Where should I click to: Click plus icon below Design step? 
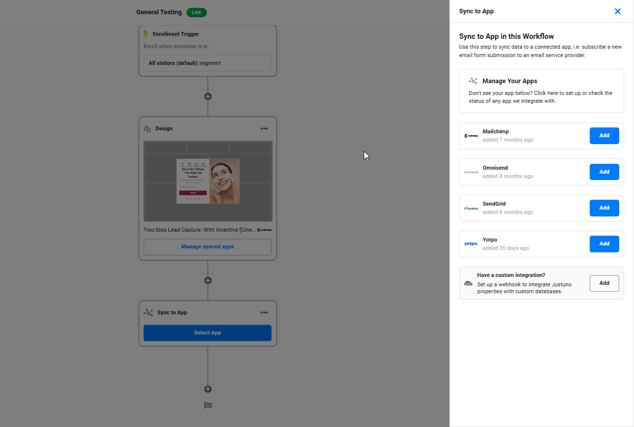tap(208, 280)
